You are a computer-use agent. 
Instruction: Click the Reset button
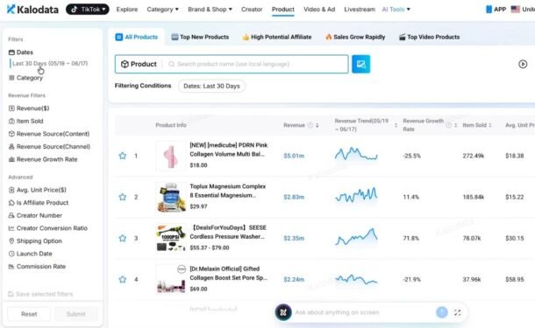(29, 314)
